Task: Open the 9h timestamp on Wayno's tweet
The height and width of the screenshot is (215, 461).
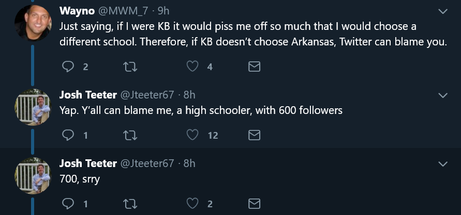Action: 163,11
